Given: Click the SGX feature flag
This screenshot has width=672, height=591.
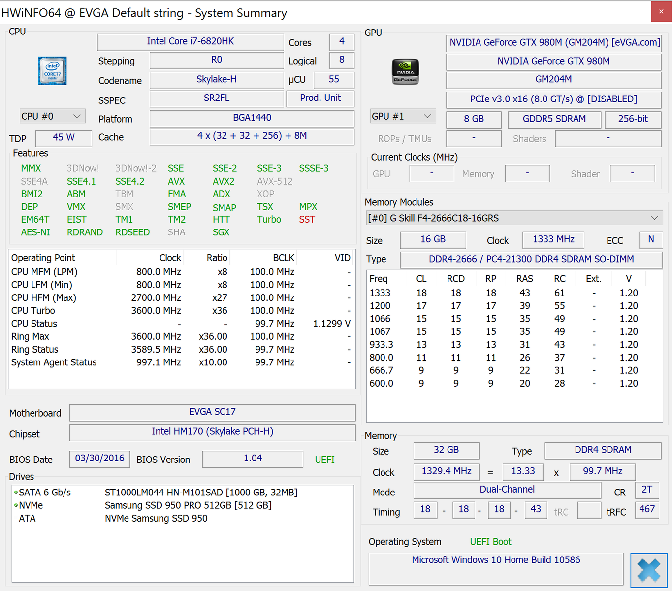Looking at the screenshot, I should click(221, 232).
